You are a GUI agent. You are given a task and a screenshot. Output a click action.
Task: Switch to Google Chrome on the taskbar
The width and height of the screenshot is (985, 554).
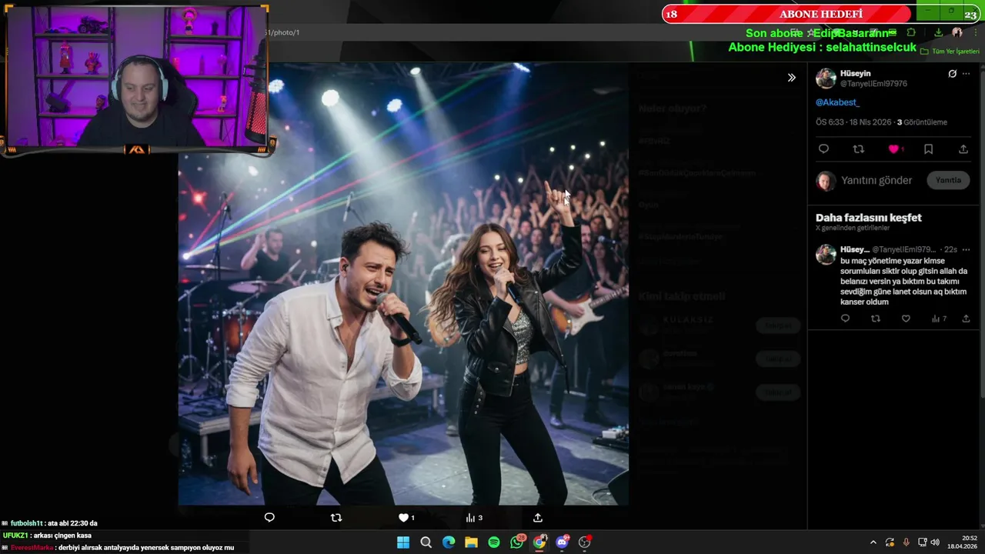[539, 542]
